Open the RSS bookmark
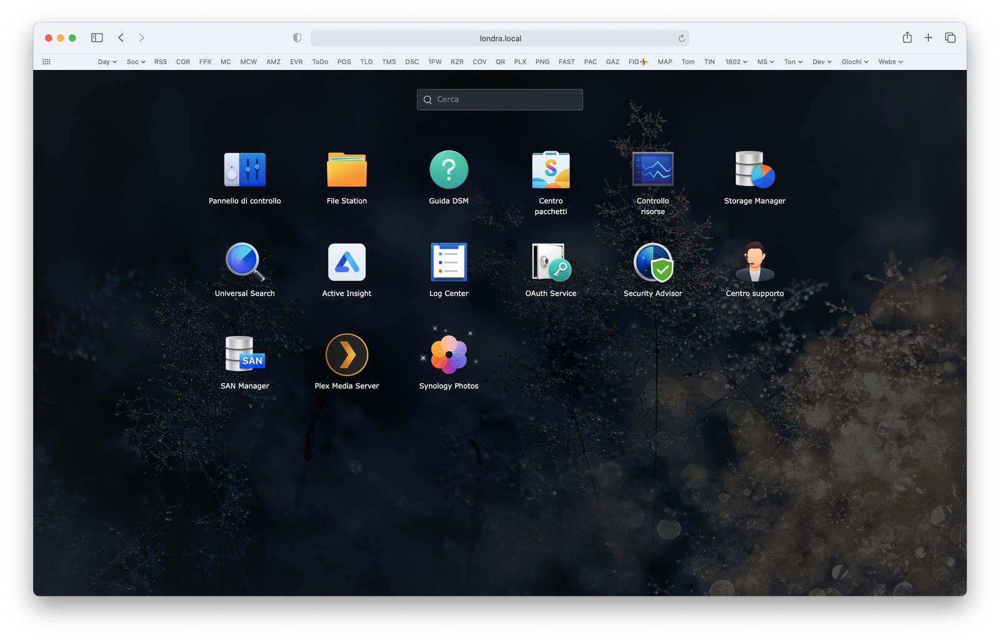1000x640 pixels. coord(161,62)
